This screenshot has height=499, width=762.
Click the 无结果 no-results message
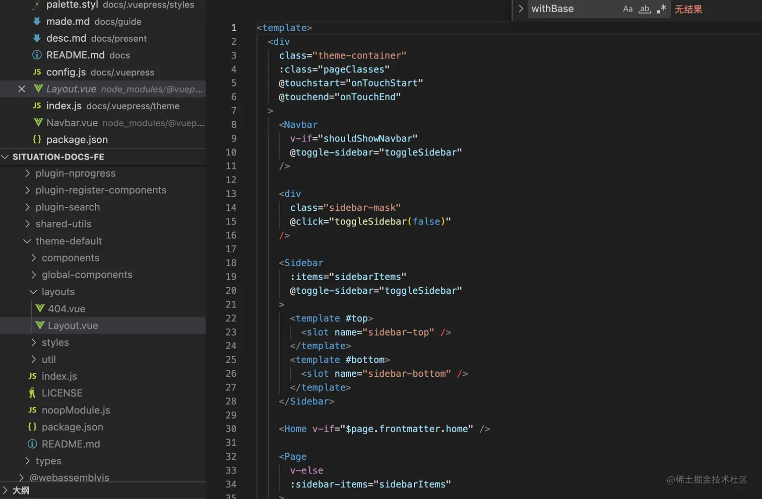click(688, 9)
